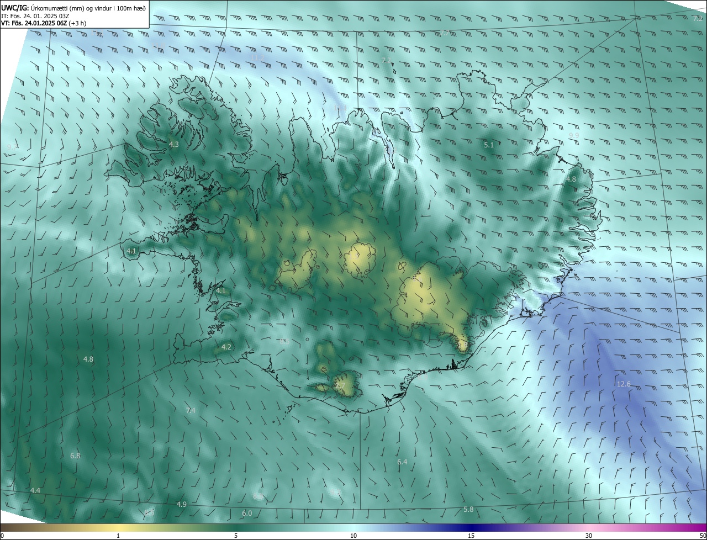Click the 4.4 value near the bottom-left corner
Viewport: 707px width, 540px height.
(x=35, y=490)
